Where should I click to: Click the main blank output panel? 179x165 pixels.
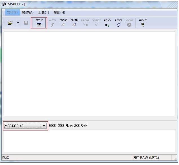[x=89, y=74]
